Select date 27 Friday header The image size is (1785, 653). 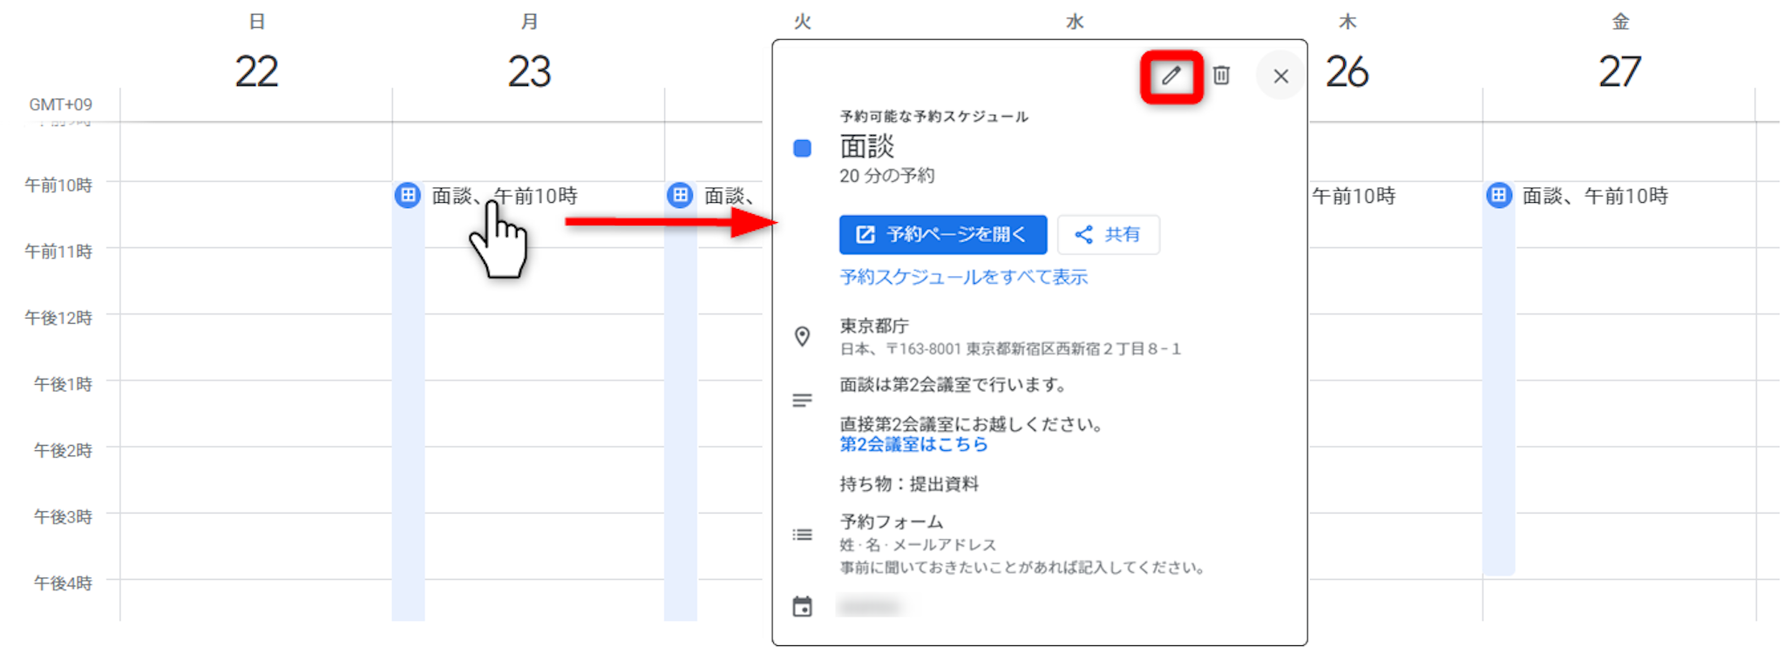tap(1619, 71)
